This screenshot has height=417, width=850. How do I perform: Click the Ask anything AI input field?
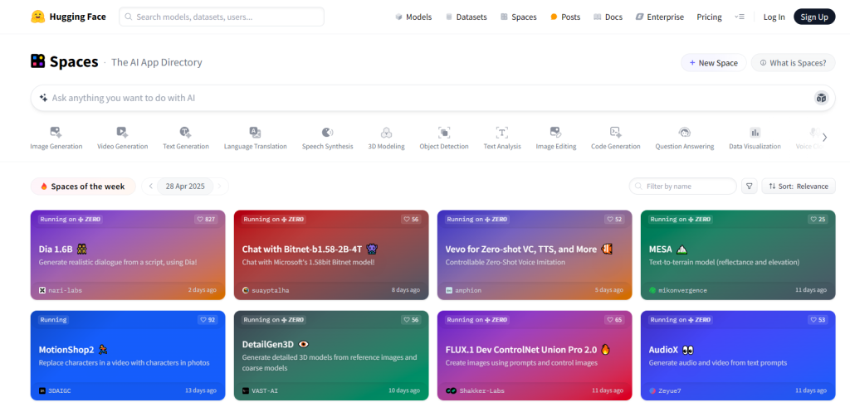pyautogui.click(x=432, y=98)
